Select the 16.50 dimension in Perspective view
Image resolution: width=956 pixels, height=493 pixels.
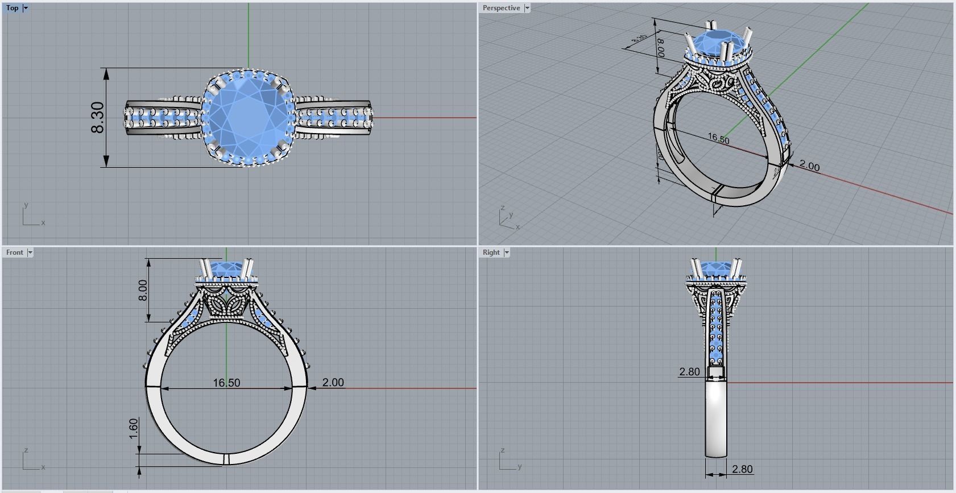tap(718, 138)
